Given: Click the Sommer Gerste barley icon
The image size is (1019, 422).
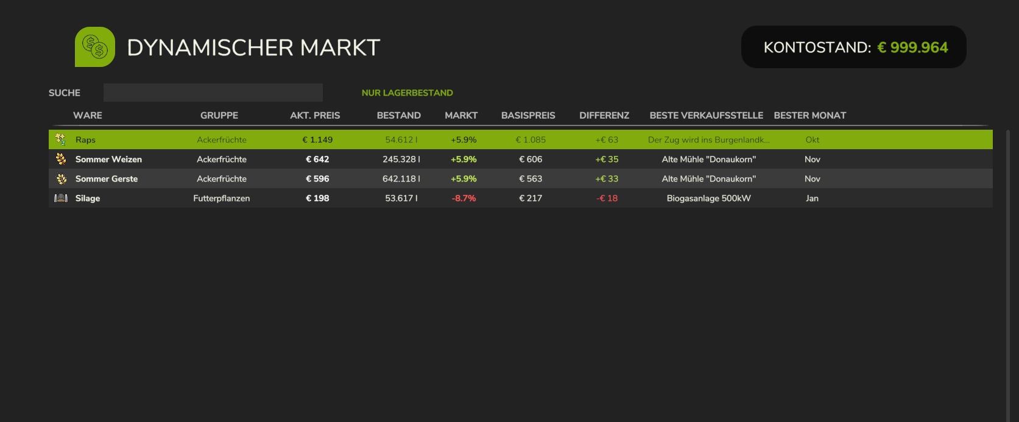Looking at the screenshot, I should [x=61, y=178].
